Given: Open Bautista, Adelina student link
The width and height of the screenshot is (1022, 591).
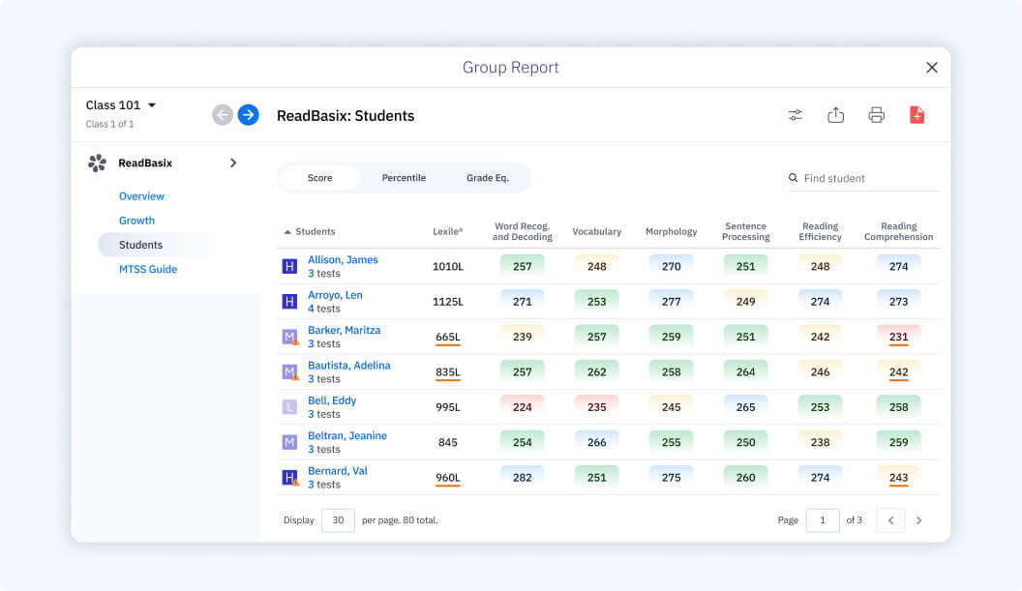Looking at the screenshot, I should tap(349, 365).
